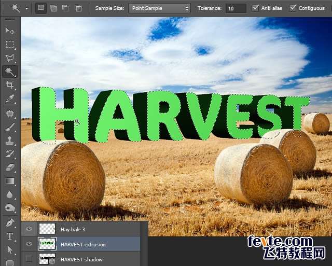Select the Type tool
The image size is (332, 266).
(x=10, y=236)
